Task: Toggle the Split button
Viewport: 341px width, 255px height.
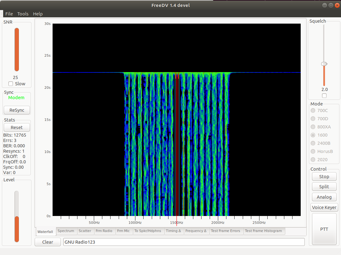Action: [324, 186]
